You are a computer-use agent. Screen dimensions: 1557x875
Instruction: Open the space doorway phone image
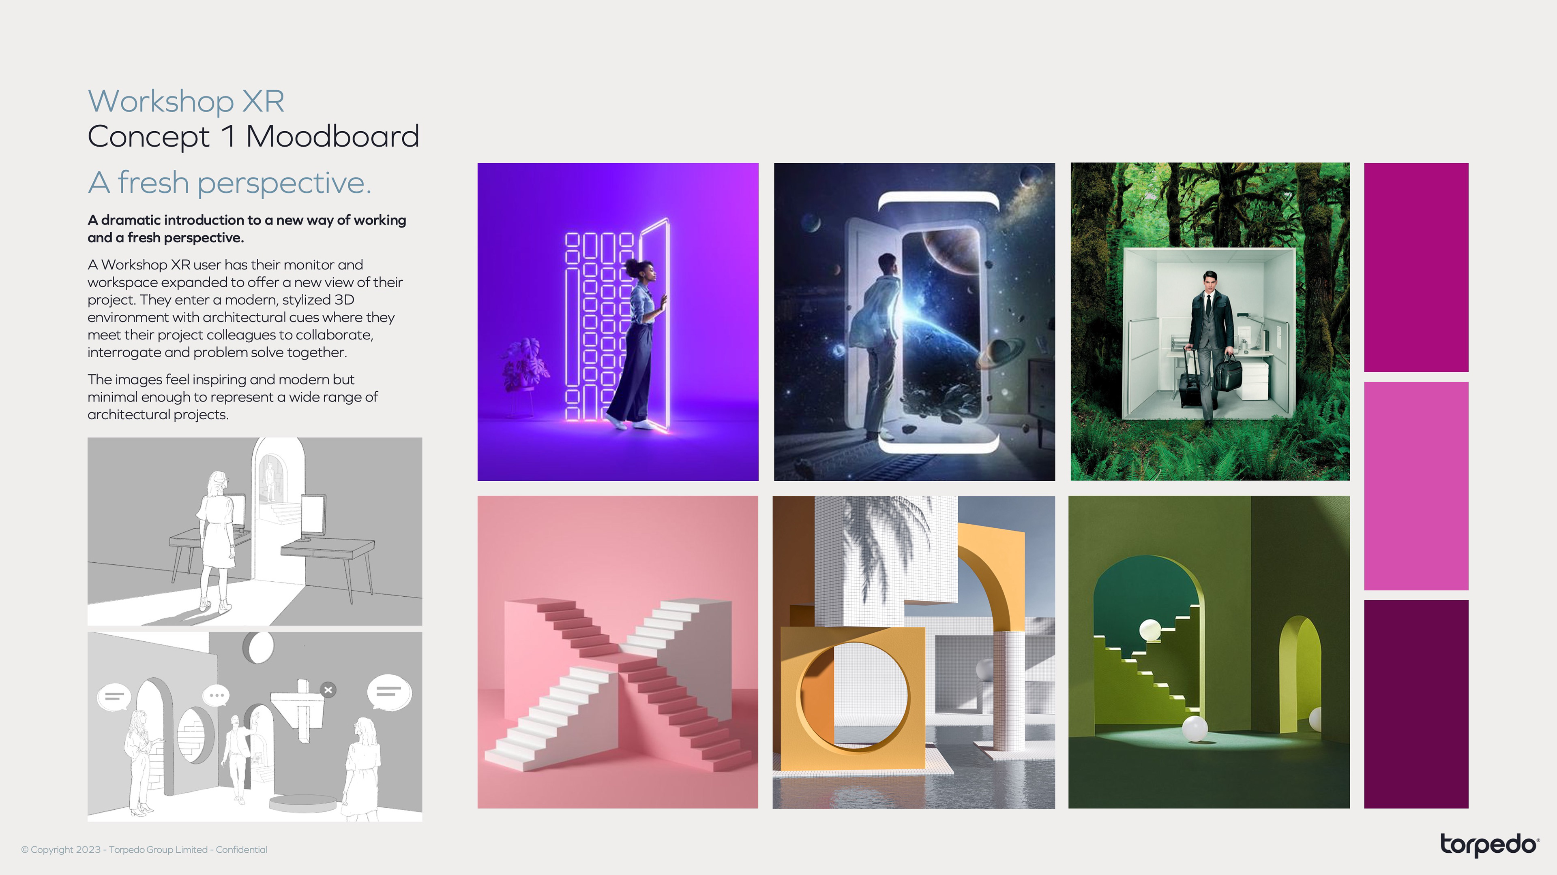point(914,321)
